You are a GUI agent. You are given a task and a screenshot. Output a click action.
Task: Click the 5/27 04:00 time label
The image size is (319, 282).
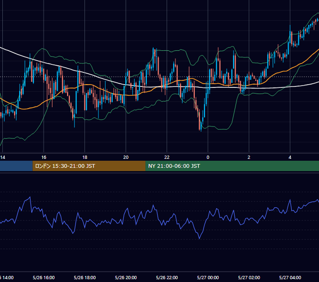tap(290, 277)
